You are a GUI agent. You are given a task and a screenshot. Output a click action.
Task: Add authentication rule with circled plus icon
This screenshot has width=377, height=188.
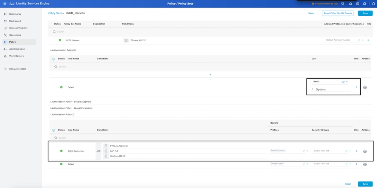coord(53,59)
